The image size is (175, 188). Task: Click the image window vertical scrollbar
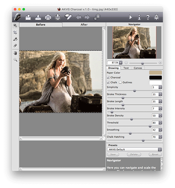tap(104, 82)
